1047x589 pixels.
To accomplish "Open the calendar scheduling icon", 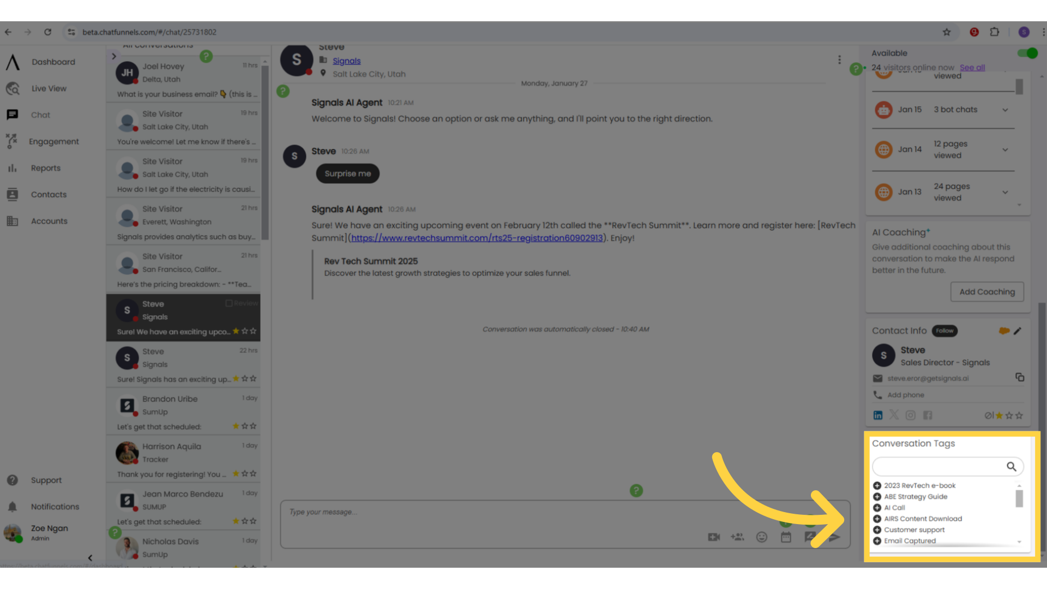I will (x=786, y=538).
